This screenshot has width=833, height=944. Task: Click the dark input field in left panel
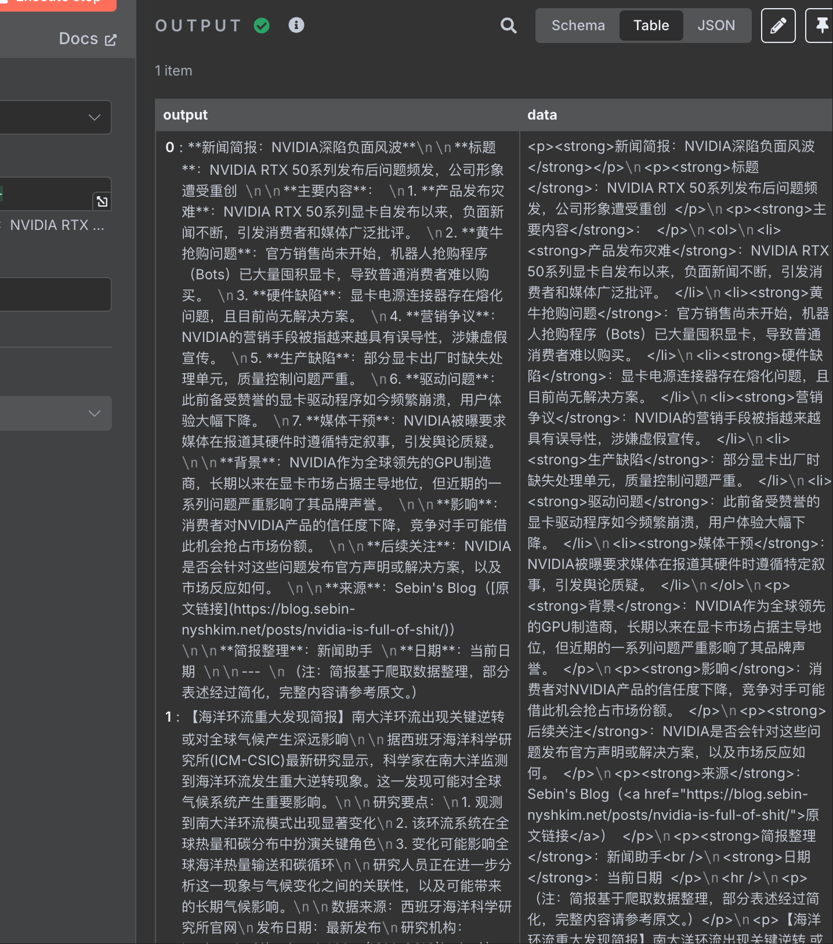click(x=55, y=294)
